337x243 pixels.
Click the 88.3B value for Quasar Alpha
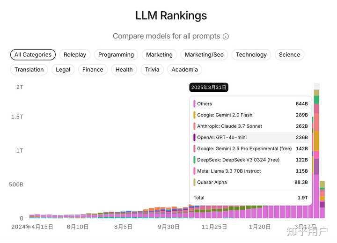click(301, 182)
